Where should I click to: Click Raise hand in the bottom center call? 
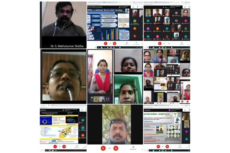point(133,148)
